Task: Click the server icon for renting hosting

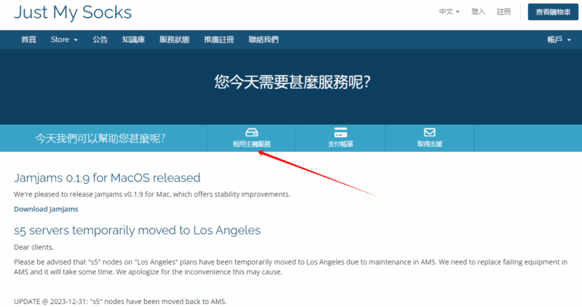Action: 252,132
